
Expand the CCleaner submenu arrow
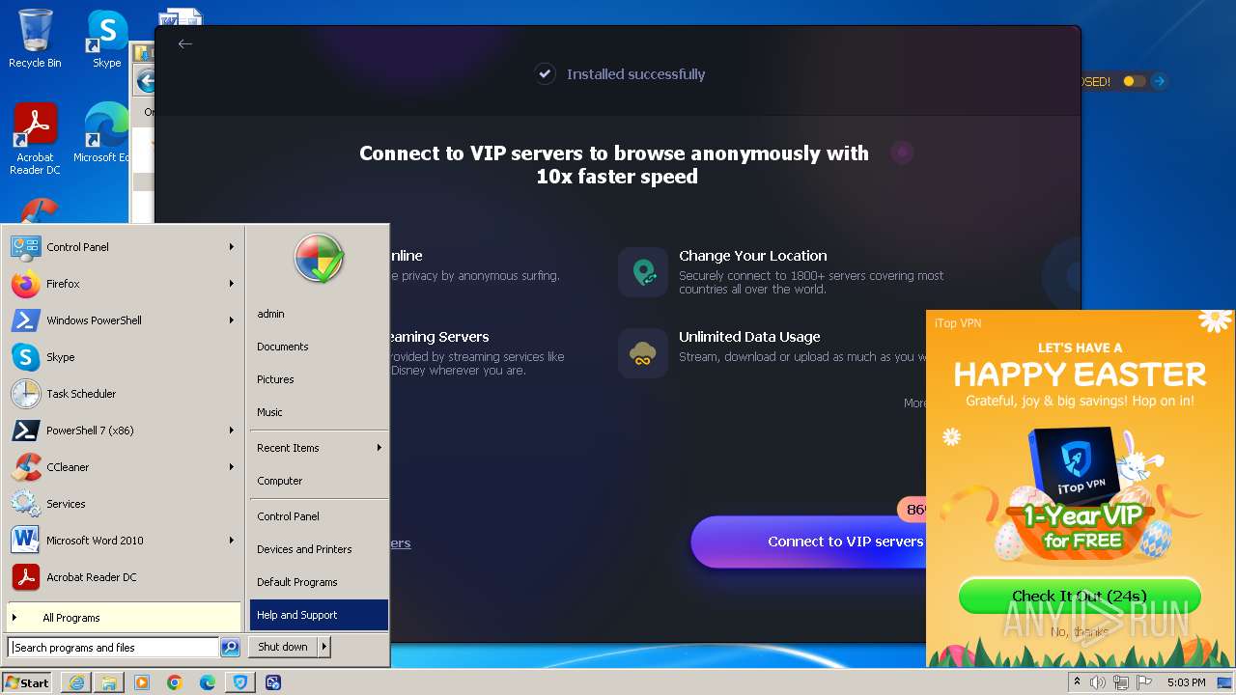coord(232,467)
